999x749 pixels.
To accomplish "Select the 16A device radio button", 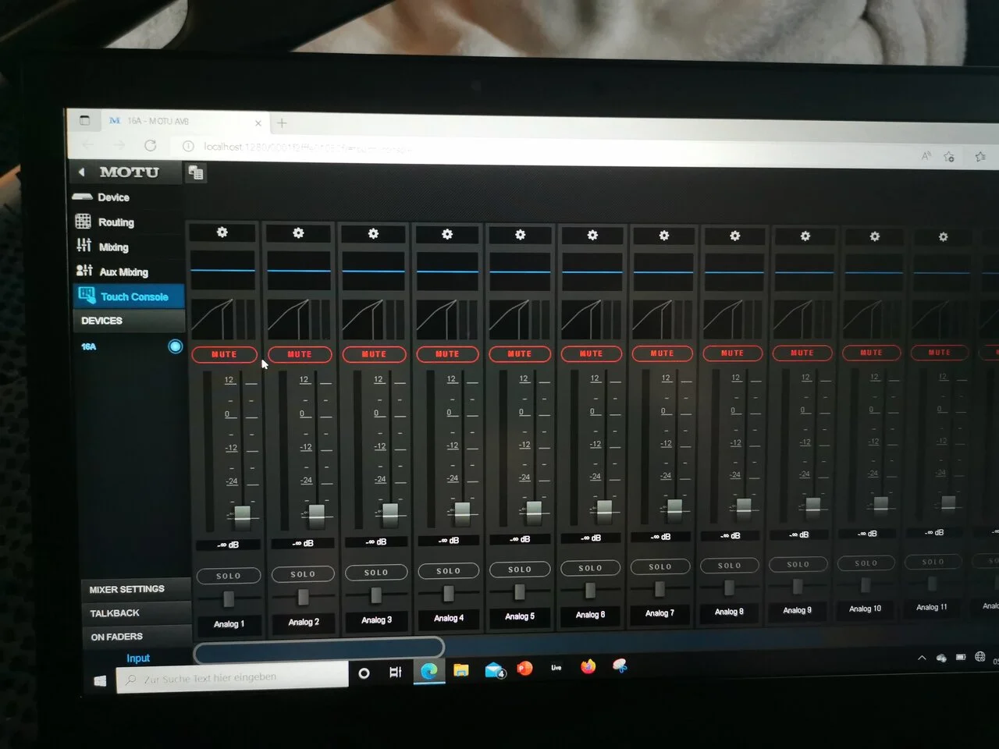I will pyautogui.click(x=175, y=346).
